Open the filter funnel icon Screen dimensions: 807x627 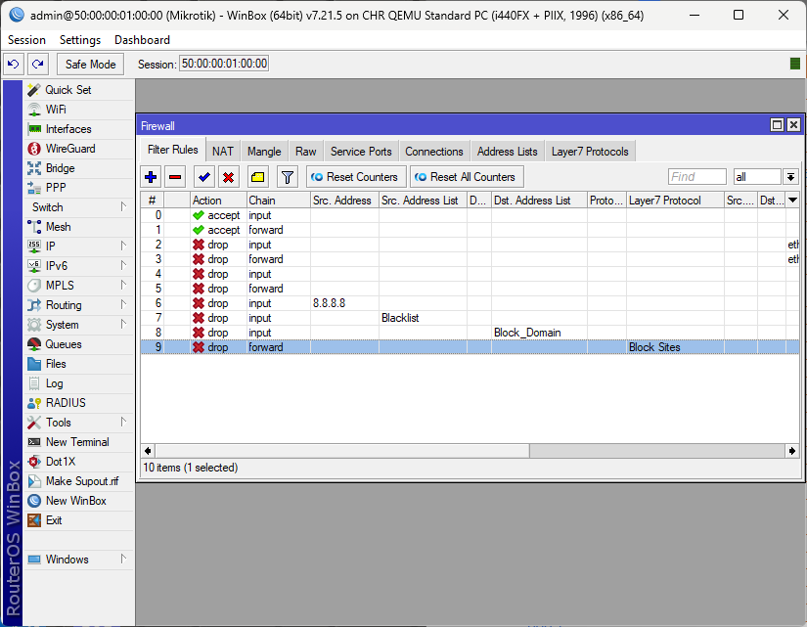[288, 177]
